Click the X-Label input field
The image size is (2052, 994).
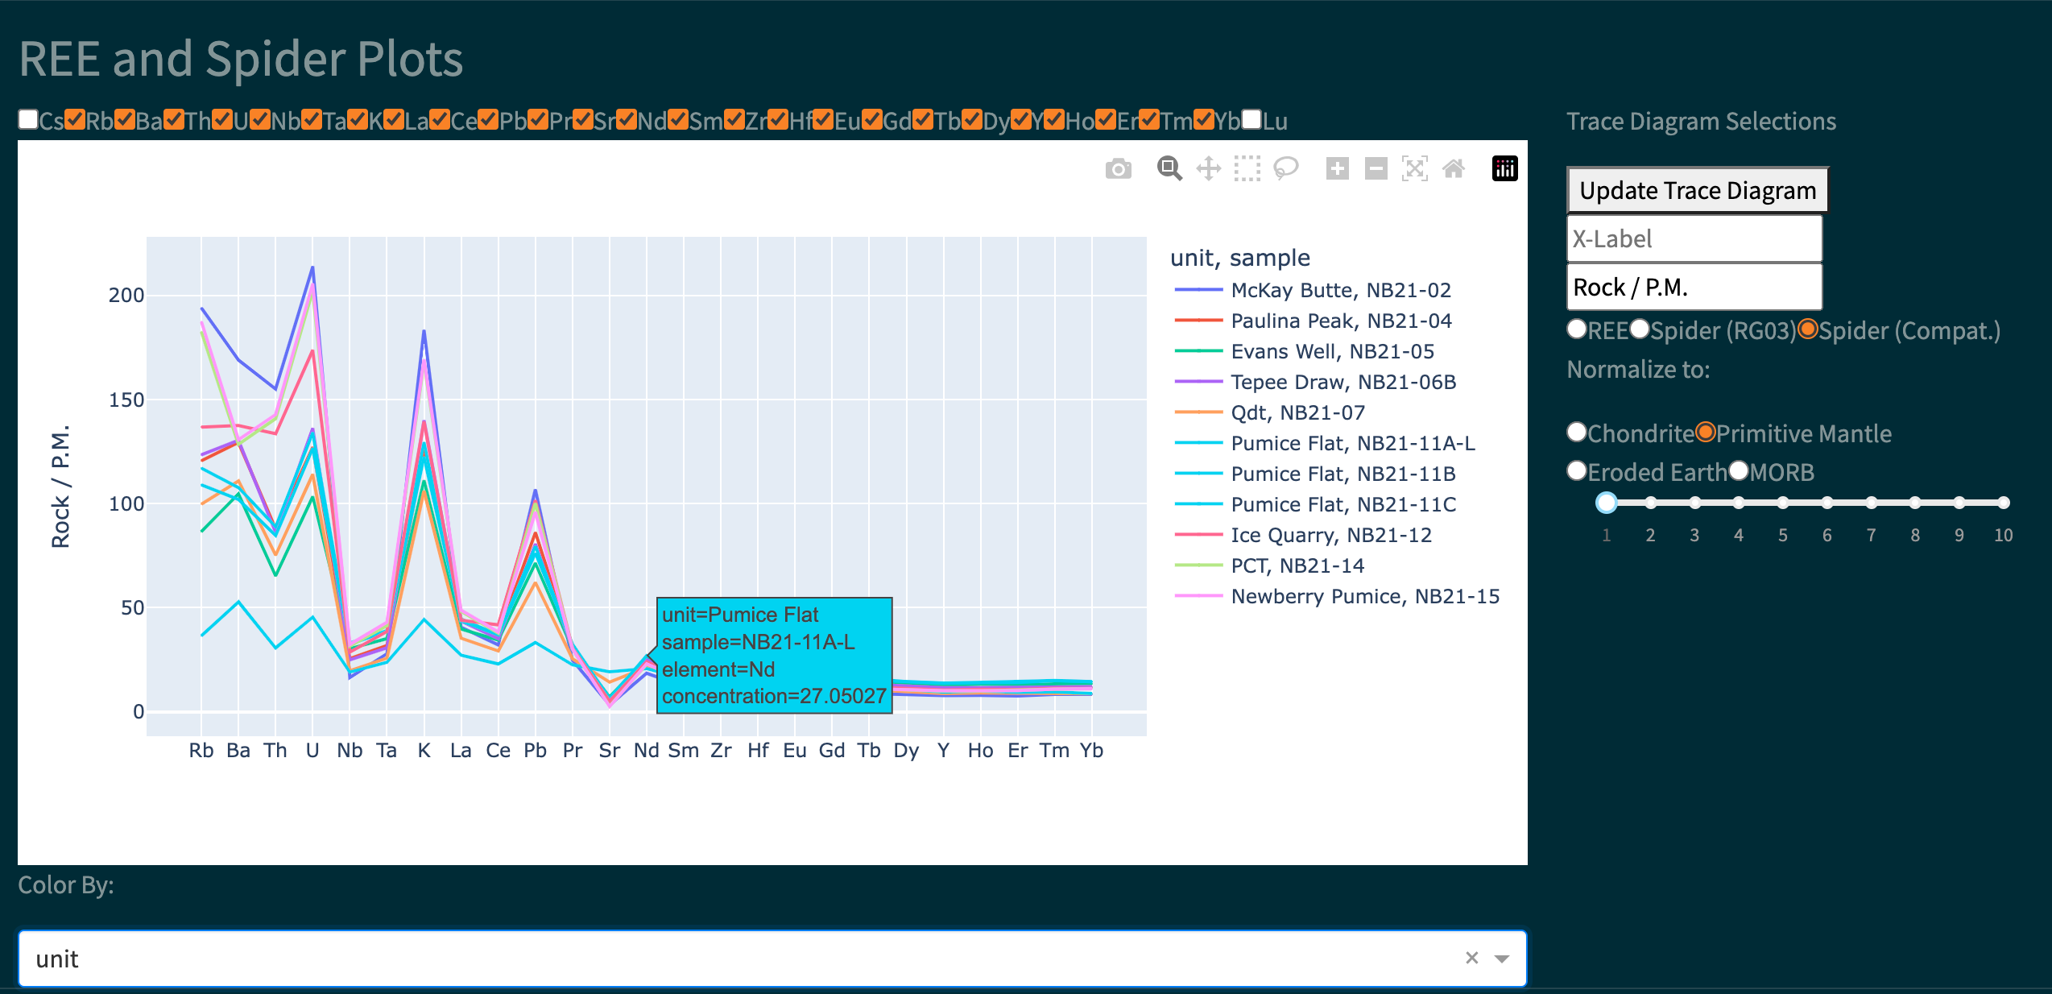click(x=1694, y=238)
